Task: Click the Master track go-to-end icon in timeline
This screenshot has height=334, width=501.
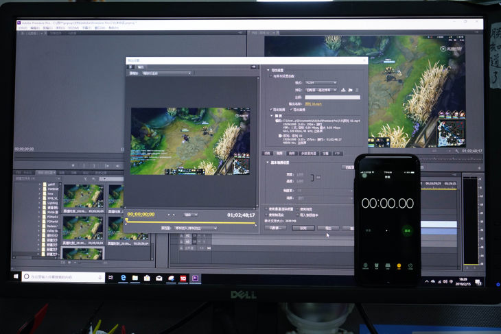Action: click(x=209, y=248)
